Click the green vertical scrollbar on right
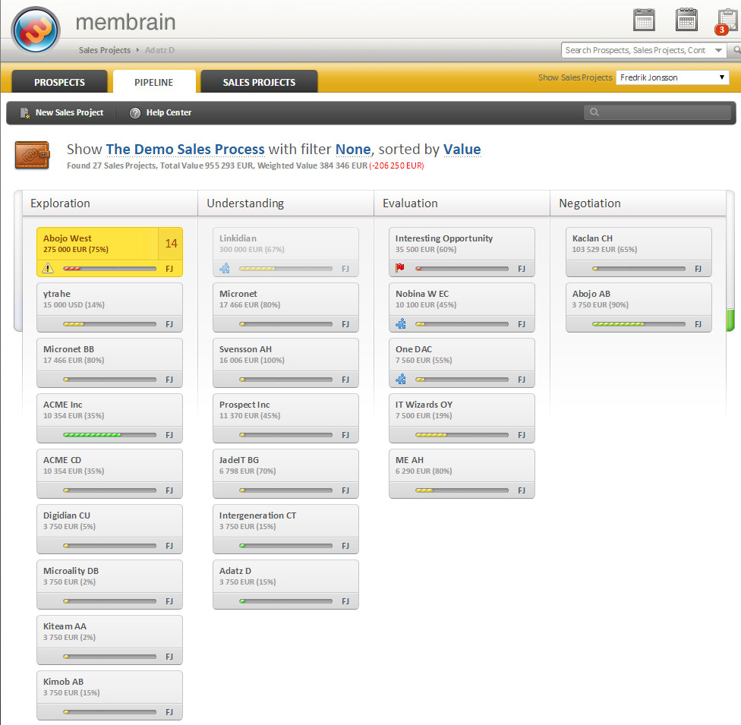This screenshot has height=725, width=741. click(730, 319)
